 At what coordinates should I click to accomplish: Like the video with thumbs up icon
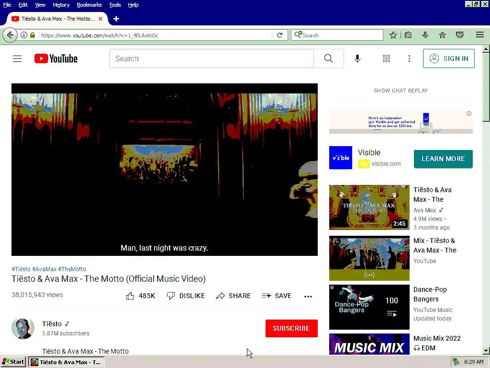click(x=130, y=296)
